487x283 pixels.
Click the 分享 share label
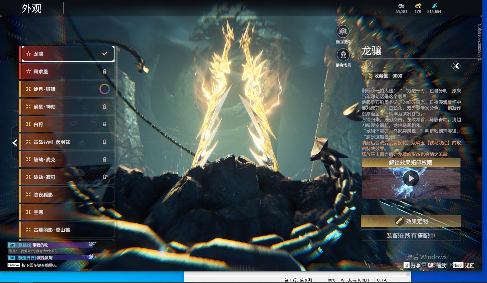pyautogui.click(x=416, y=265)
